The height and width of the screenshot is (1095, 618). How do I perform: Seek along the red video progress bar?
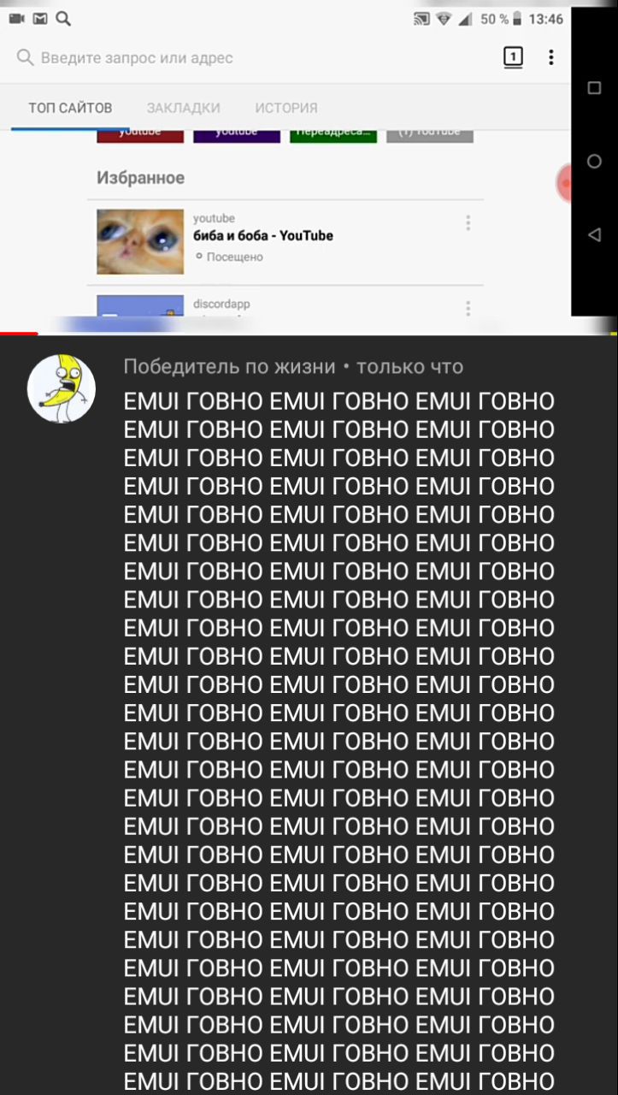(19, 334)
